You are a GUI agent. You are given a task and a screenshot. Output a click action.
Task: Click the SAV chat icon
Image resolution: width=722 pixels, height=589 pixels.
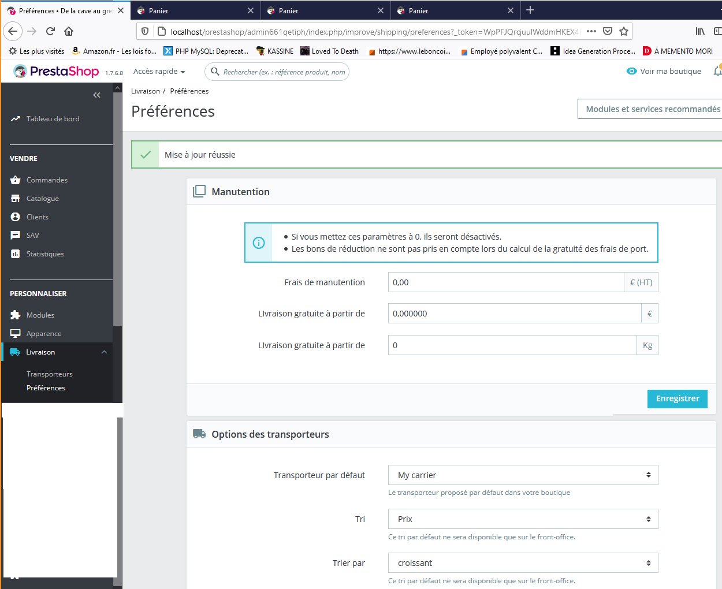(16, 236)
